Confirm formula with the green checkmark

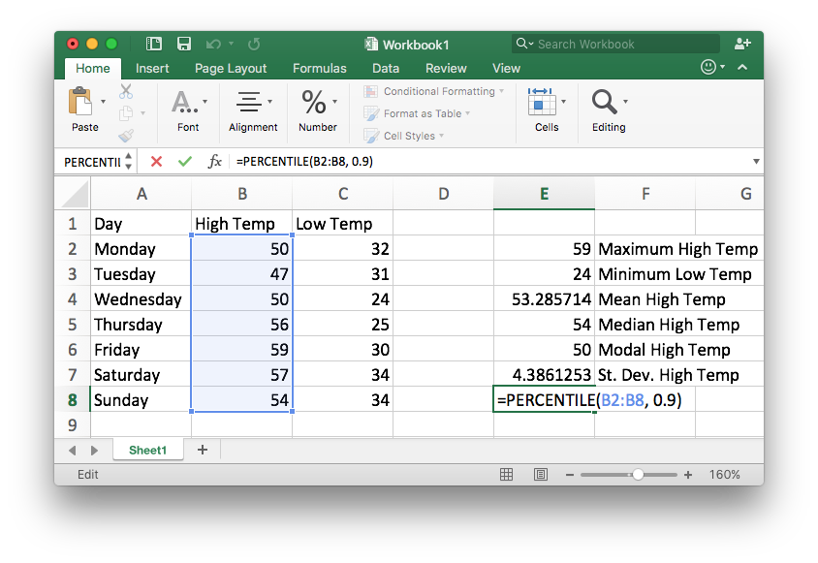point(184,162)
